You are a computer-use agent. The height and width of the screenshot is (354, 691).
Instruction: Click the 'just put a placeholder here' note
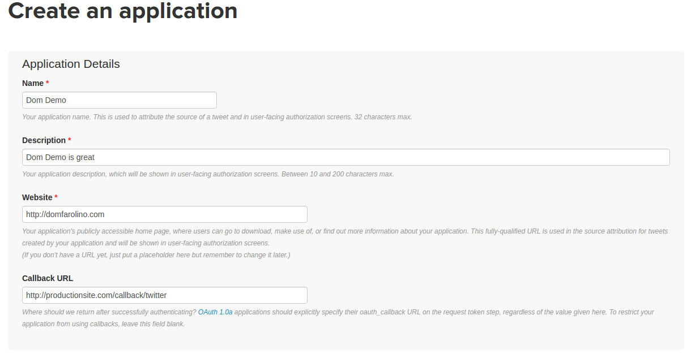coord(156,255)
